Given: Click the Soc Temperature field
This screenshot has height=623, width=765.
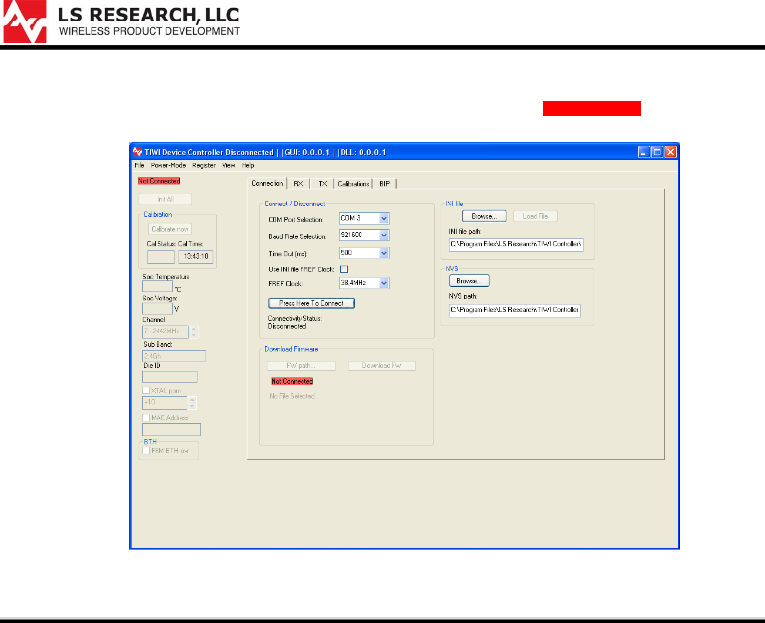Looking at the screenshot, I should pos(157,286).
